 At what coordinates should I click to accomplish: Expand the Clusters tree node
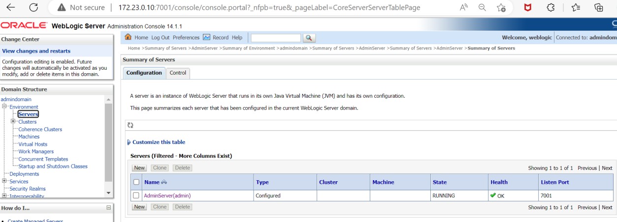tap(13, 121)
